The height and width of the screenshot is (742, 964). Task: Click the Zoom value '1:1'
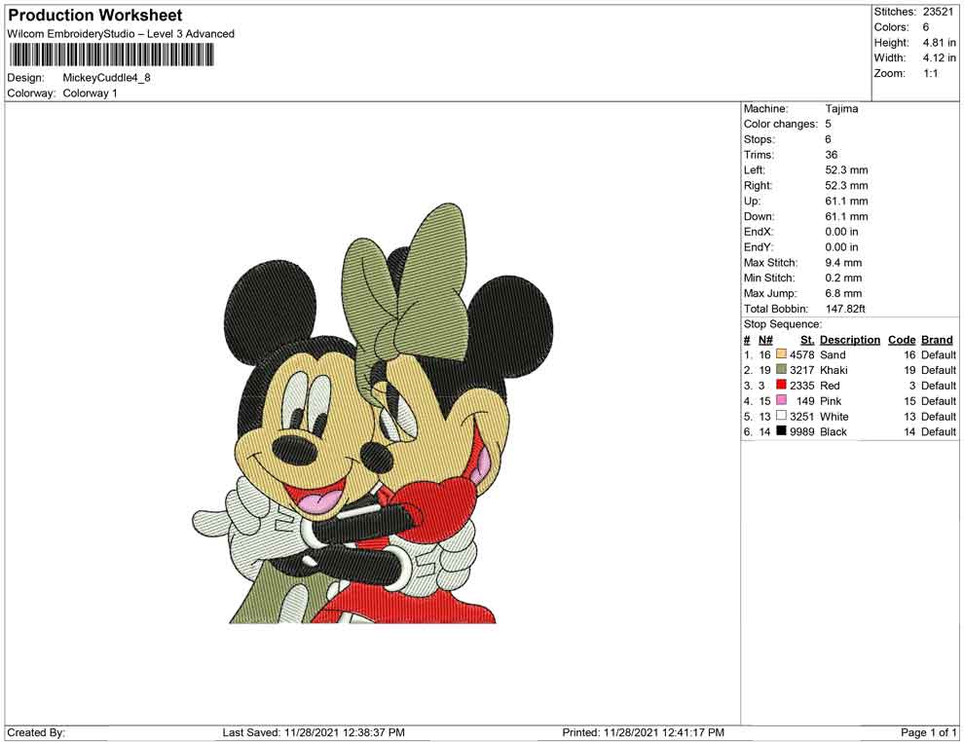[x=930, y=73]
